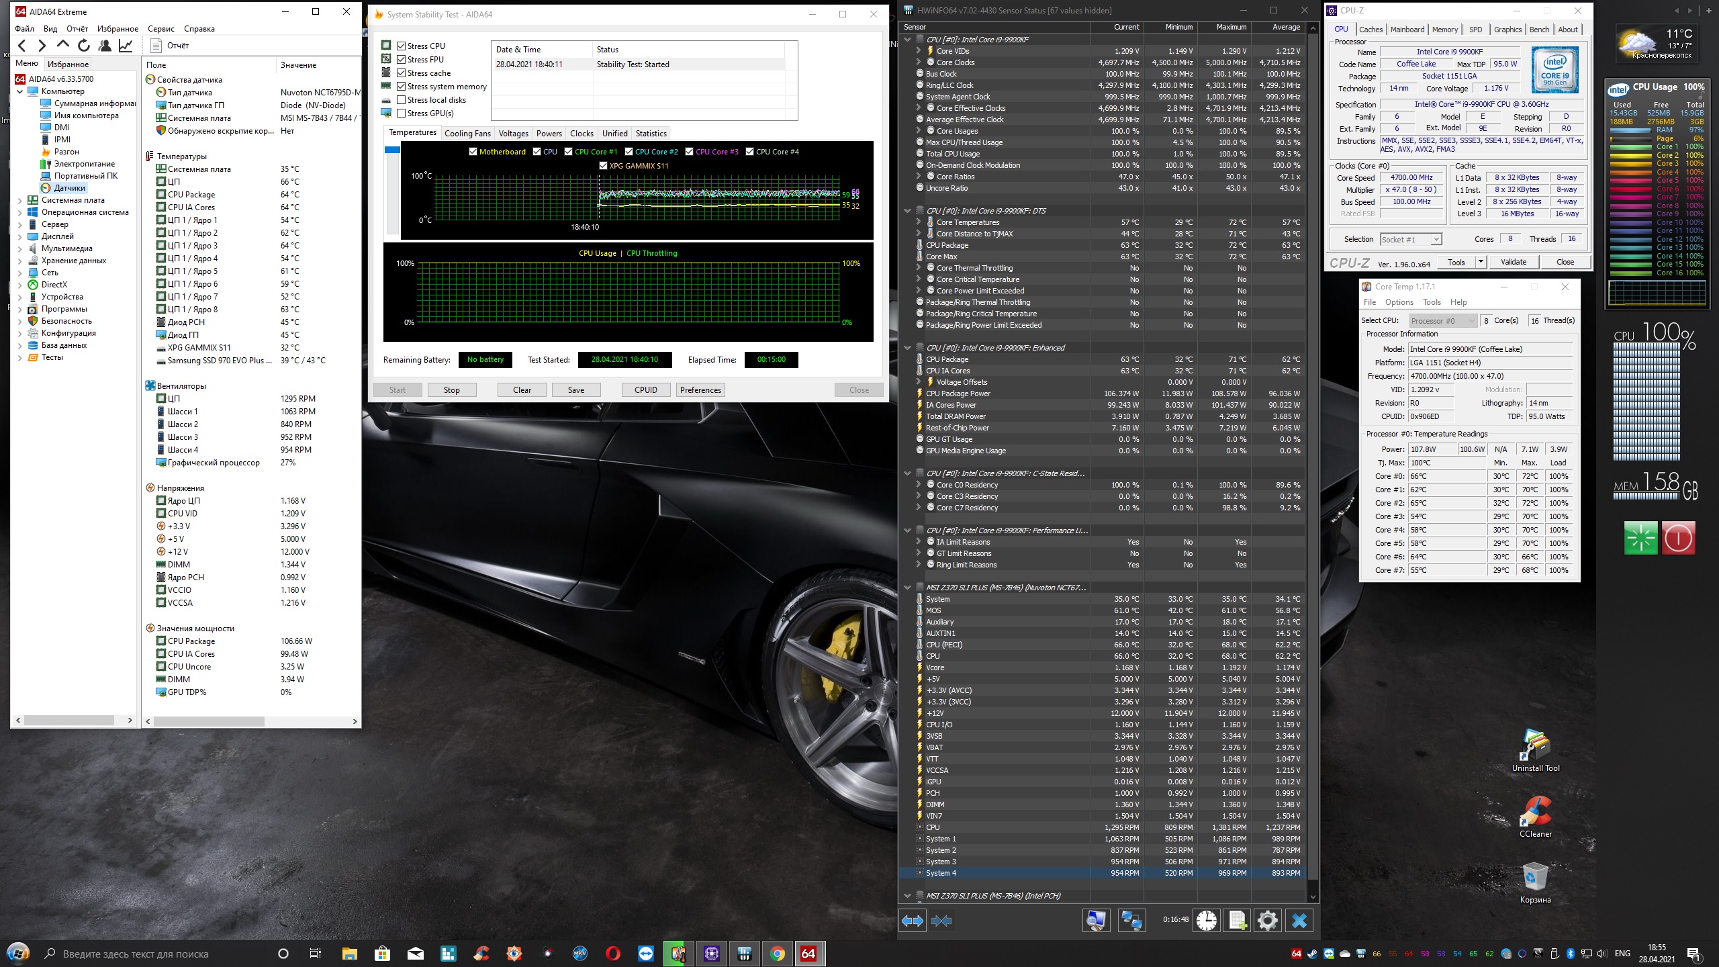This screenshot has width=1719, height=967.
Task: Open Opera browser from taskbar
Action: click(x=612, y=954)
